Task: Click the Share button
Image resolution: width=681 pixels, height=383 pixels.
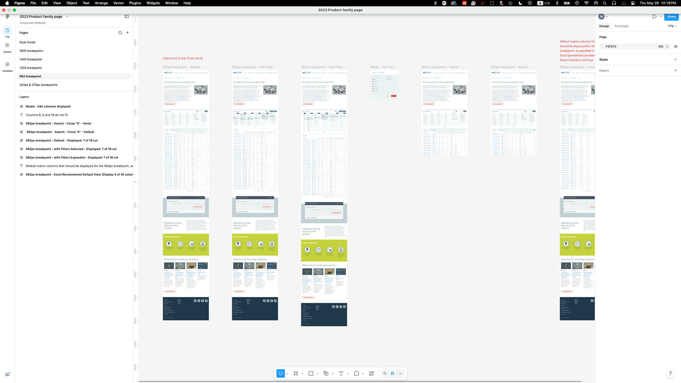Action: point(671,17)
